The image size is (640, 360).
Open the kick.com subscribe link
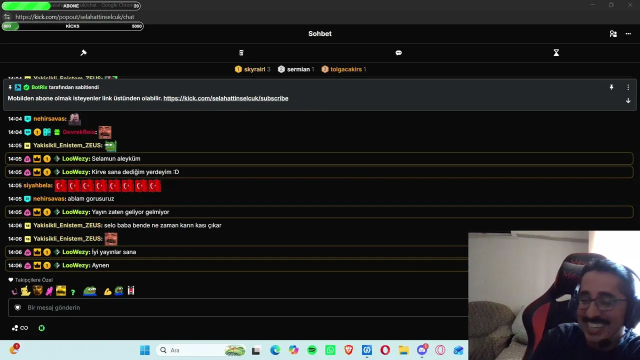pyautogui.click(x=226, y=98)
